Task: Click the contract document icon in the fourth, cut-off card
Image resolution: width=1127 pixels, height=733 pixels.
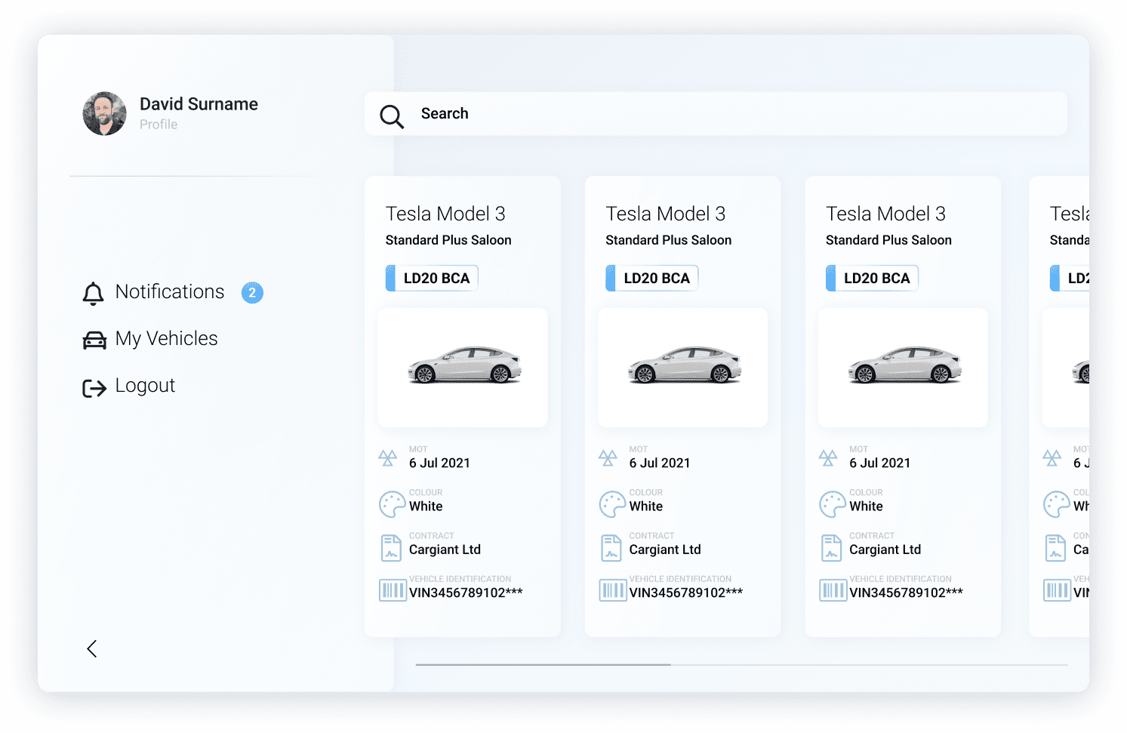Action: (1056, 548)
